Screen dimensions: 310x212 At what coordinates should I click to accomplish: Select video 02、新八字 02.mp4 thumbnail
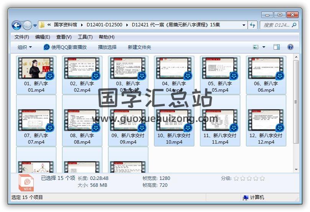(x=82, y=68)
